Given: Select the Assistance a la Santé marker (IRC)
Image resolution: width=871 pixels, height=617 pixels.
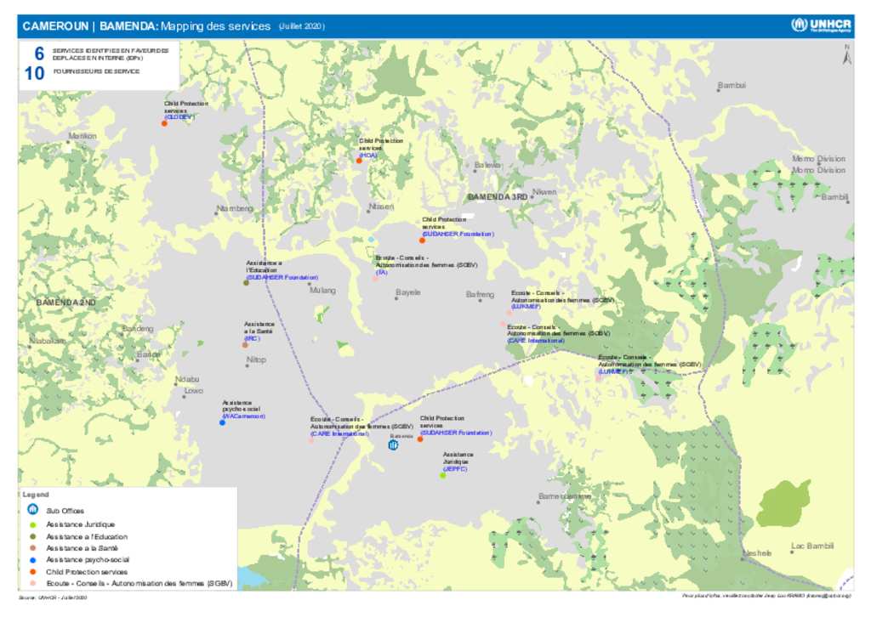Looking at the screenshot, I should [x=245, y=346].
